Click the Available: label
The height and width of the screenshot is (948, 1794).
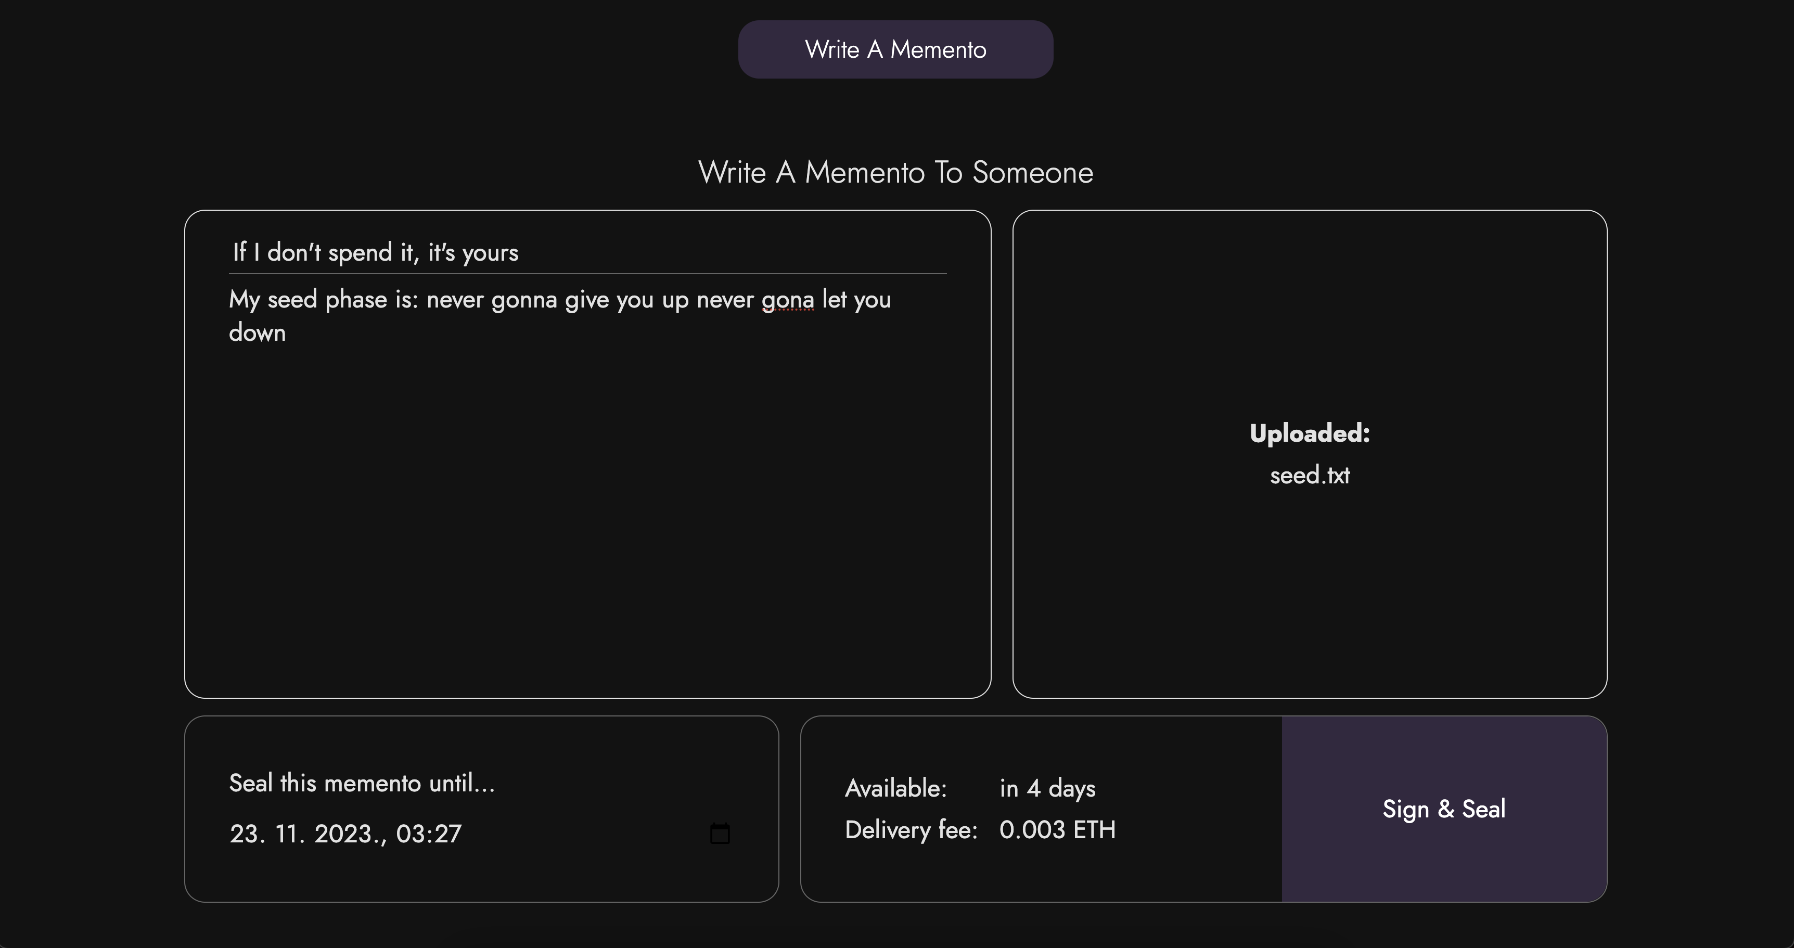tap(896, 788)
